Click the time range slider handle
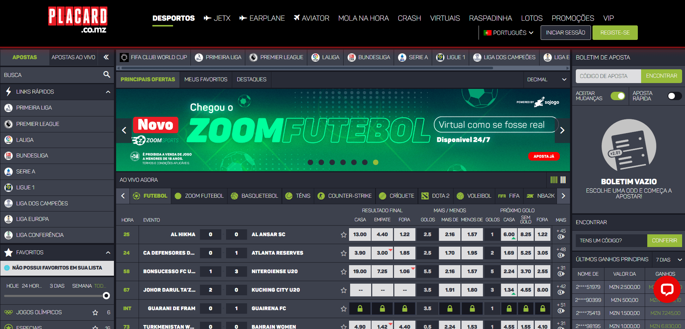 [106, 296]
